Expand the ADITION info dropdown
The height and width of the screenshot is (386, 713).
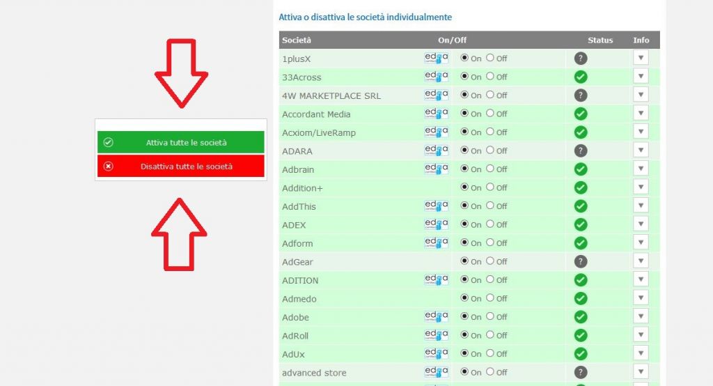[x=641, y=279]
